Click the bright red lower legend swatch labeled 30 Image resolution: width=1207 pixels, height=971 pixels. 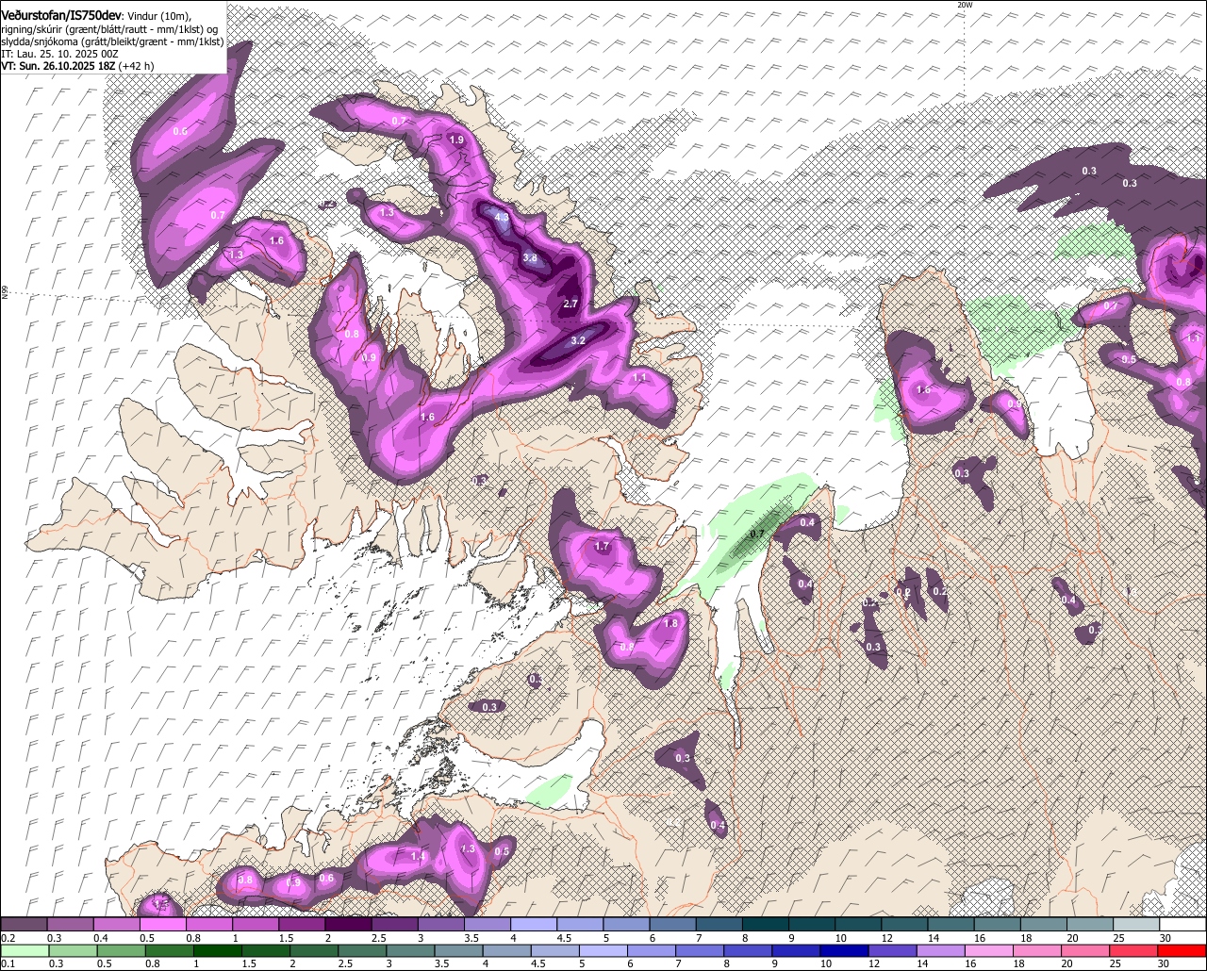pos(1182,951)
